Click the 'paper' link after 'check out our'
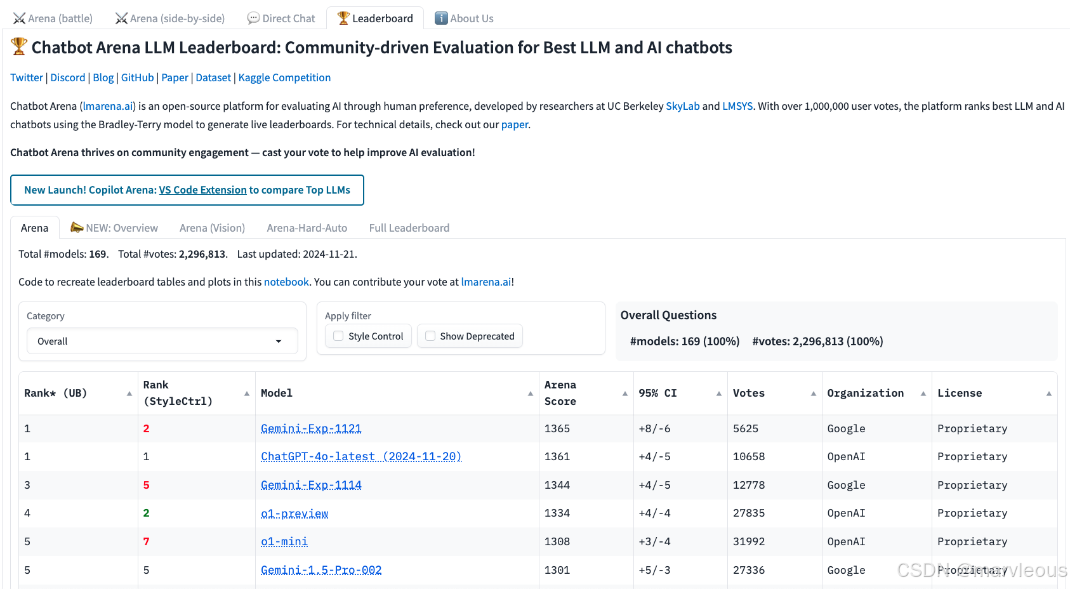 515,124
